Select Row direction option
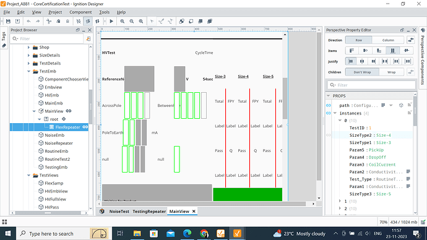This screenshot has height=240, width=427. click(x=359, y=40)
